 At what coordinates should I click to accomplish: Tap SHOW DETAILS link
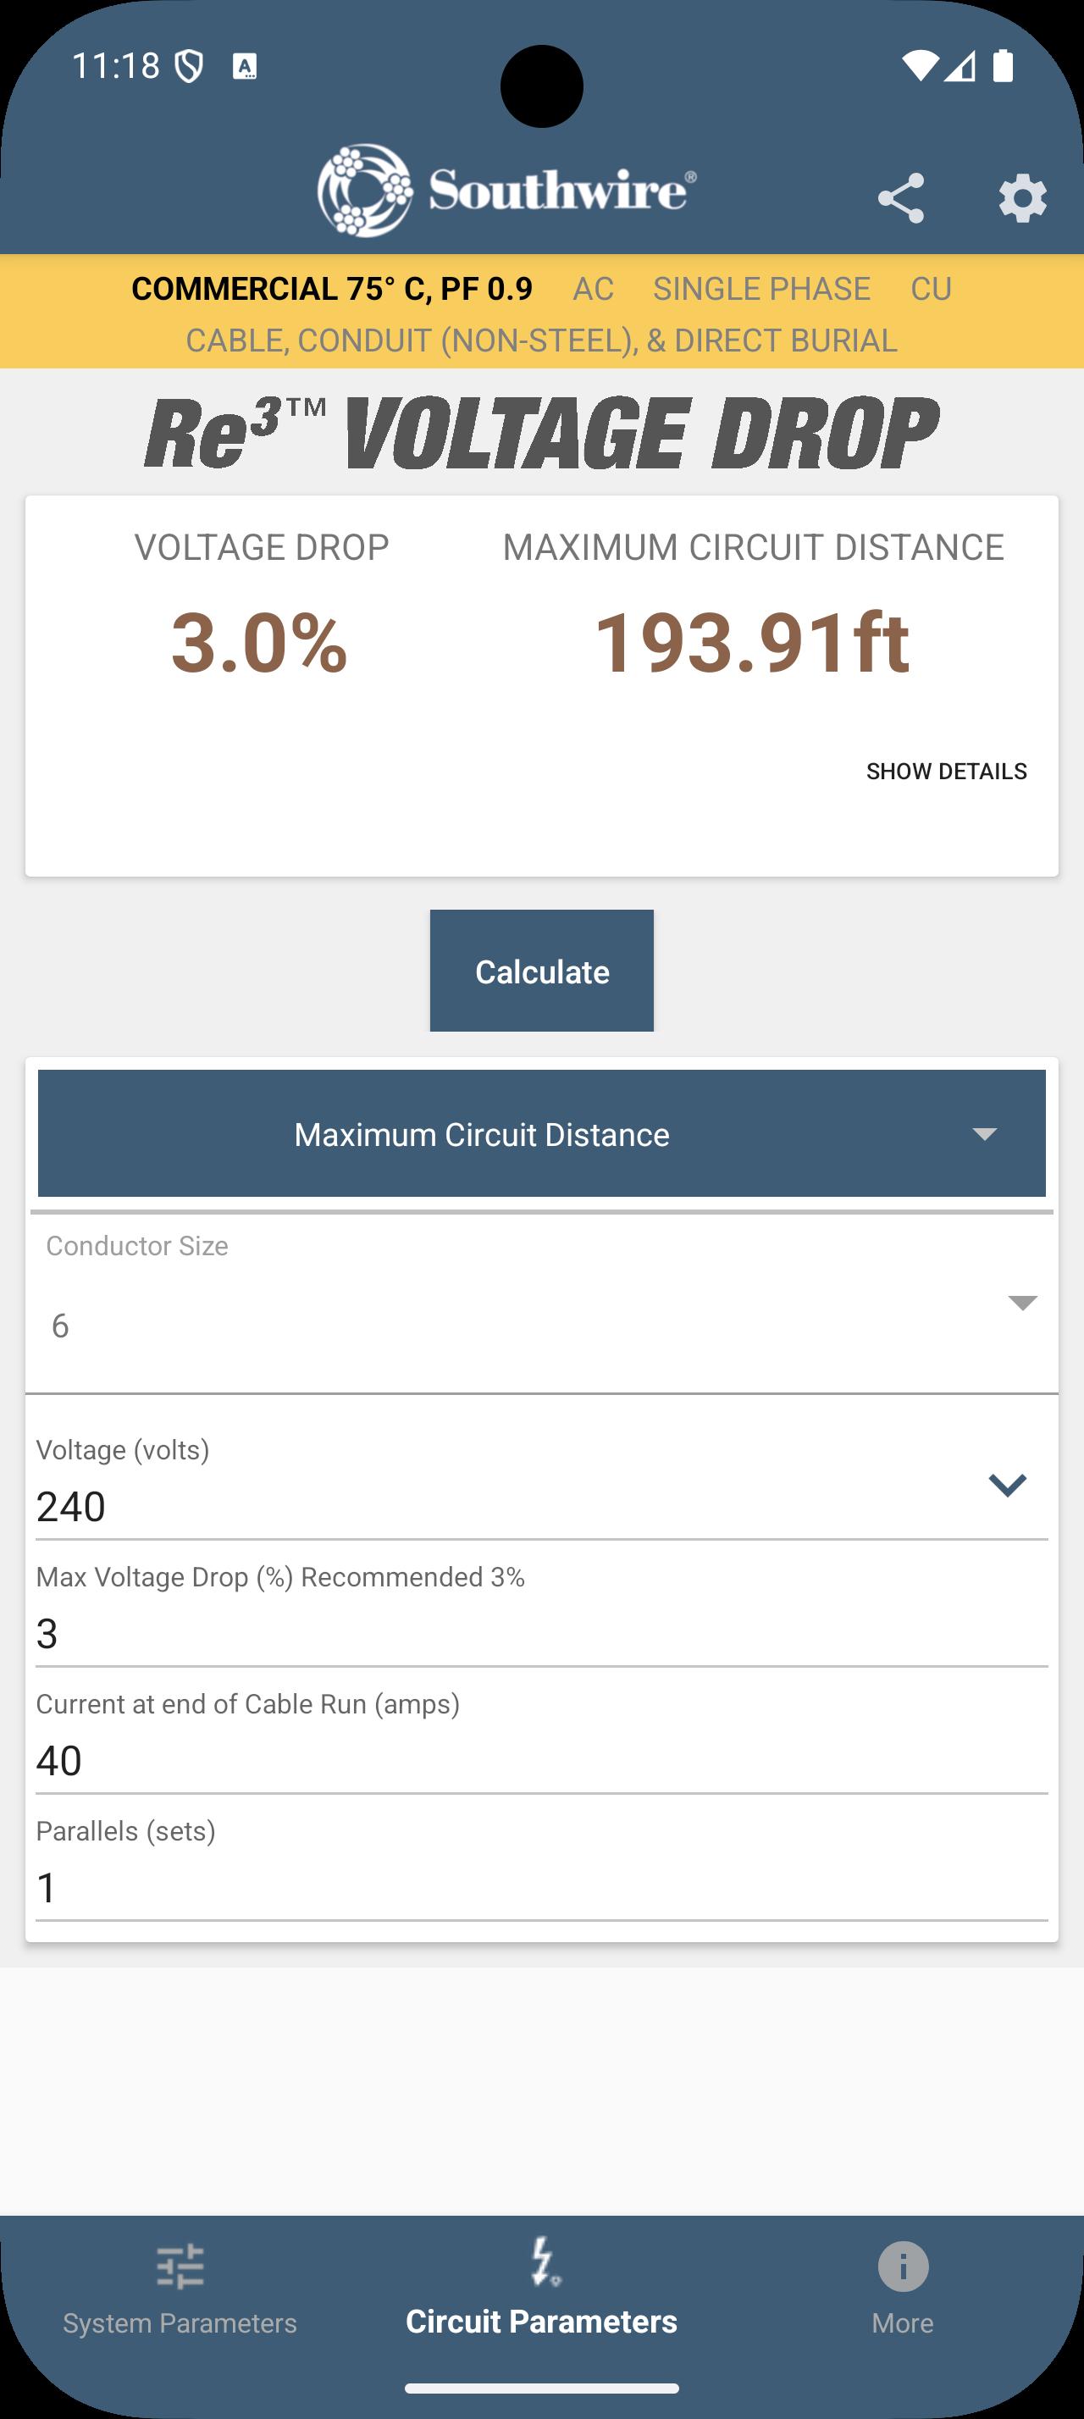946,771
